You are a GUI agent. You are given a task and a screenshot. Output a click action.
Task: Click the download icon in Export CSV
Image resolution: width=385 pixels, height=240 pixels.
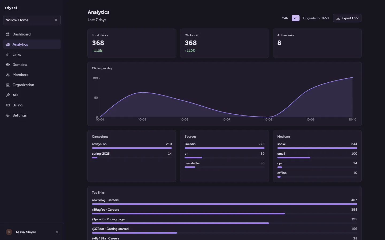point(338,18)
